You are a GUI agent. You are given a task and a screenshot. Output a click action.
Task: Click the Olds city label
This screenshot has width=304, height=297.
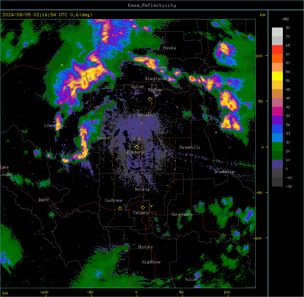[x=137, y=139]
